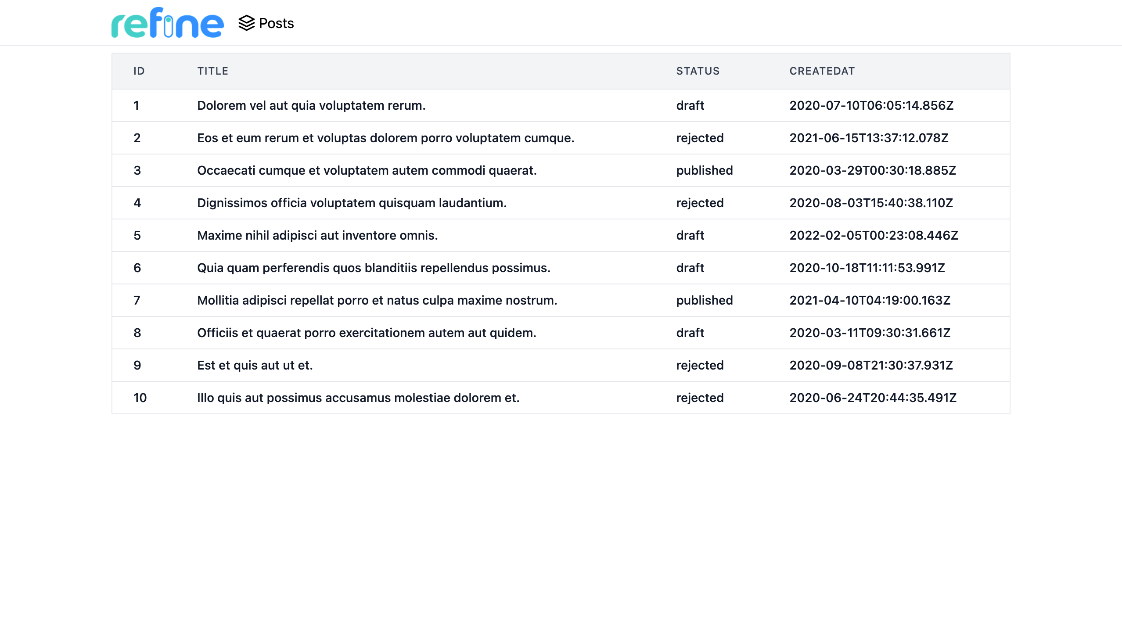The height and width of the screenshot is (632, 1122).
Task: Click the STATUS column header
Action: tap(698, 71)
